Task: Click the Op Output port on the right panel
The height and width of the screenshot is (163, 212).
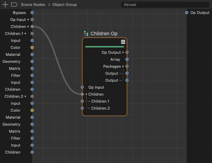Action: click(x=187, y=13)
